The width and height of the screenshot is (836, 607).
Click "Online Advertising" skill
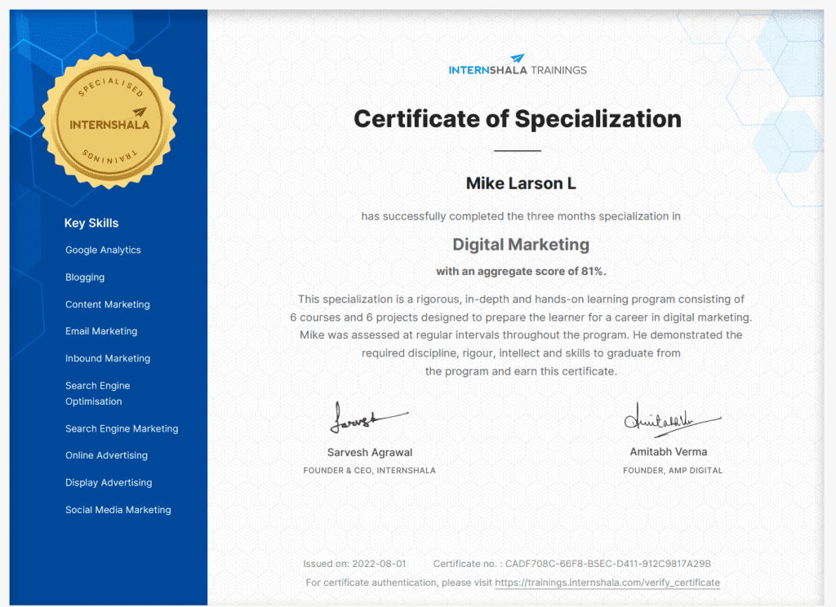click(106, 455)
